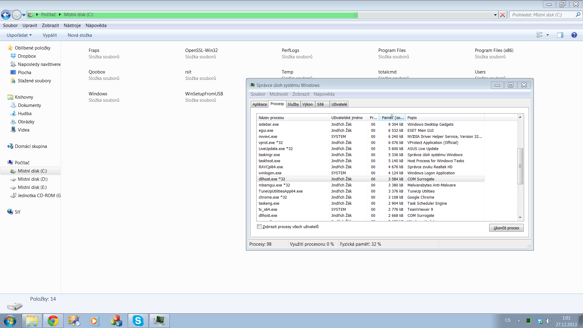The image size is (583, 328).
Task: Switch to Aplikace tab in Task Manager
Action: pyautogui.click(x=260, y=104)
